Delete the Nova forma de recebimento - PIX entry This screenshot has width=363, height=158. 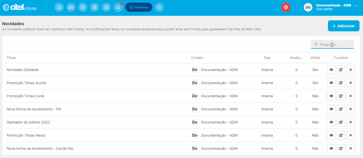click(351, 109)
